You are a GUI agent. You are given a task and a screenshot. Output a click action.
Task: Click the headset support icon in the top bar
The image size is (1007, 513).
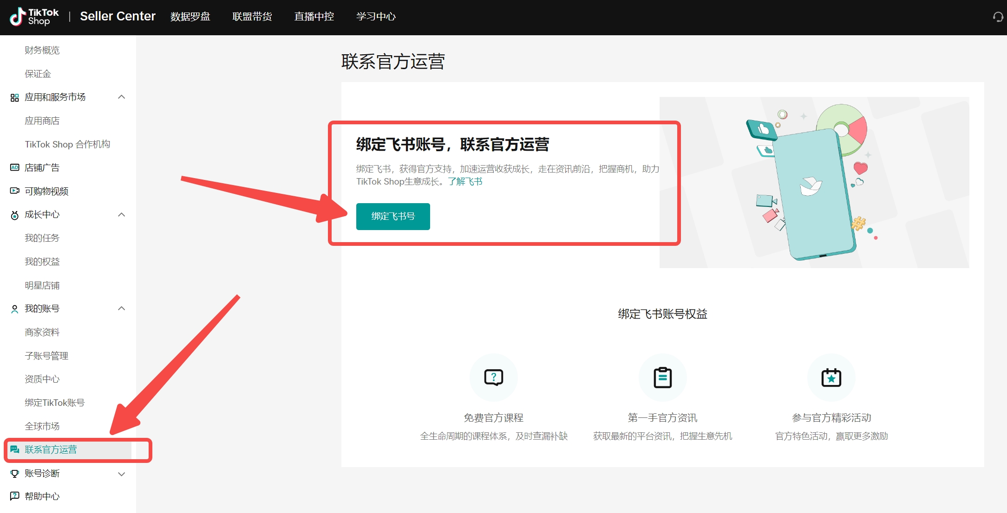pos(998,17)
